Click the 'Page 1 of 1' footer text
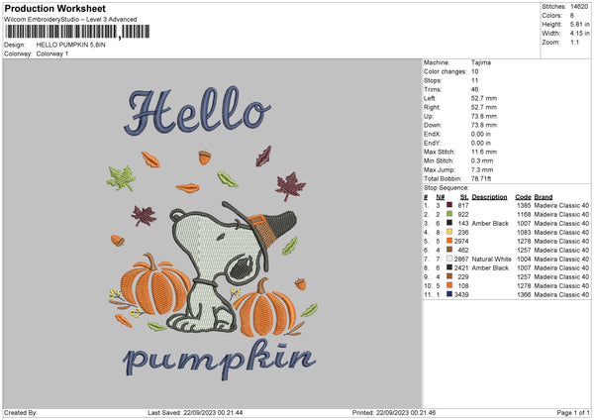Viewport: 594px width, 420px height. 573,412
